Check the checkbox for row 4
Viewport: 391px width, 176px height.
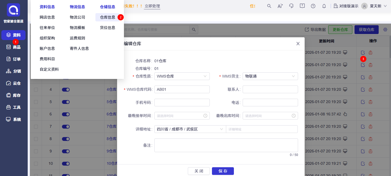click(36, 89)
